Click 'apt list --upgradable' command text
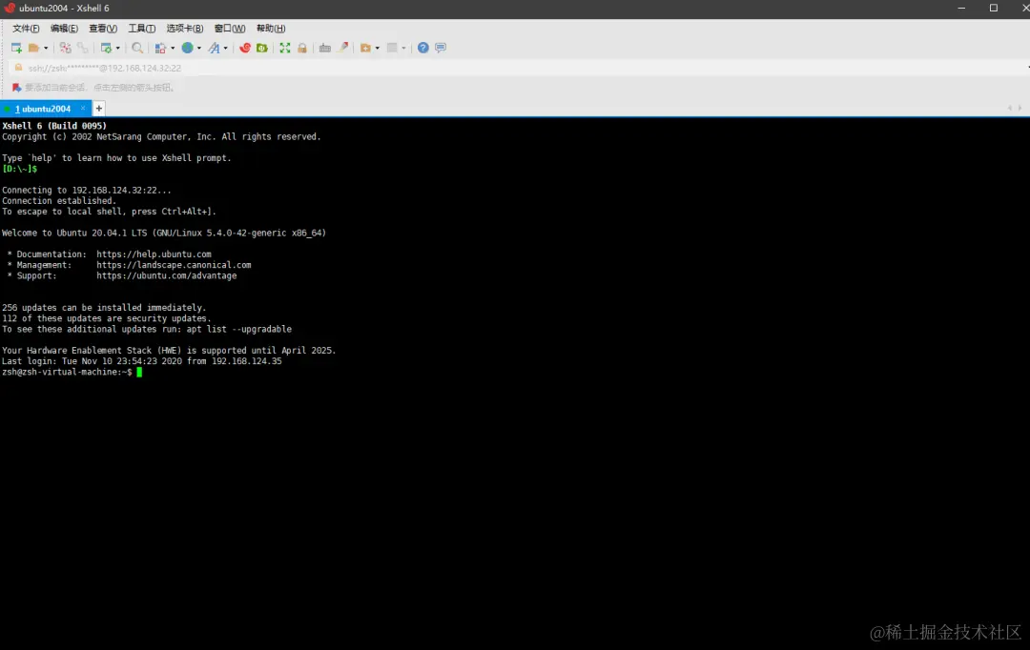The width and height of the screenshot is (1030, 650). (238, 330)
